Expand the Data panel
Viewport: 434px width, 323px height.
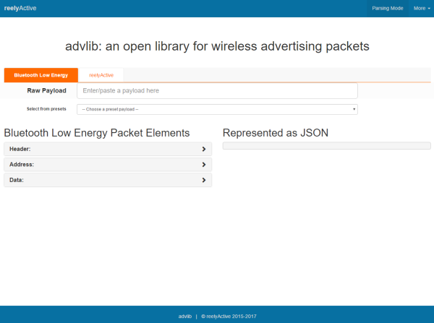(108, 180)
